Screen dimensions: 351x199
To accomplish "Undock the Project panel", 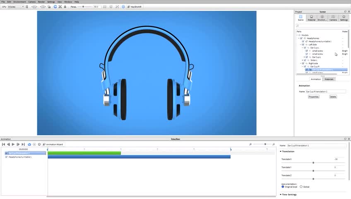I will pos(345,12).
